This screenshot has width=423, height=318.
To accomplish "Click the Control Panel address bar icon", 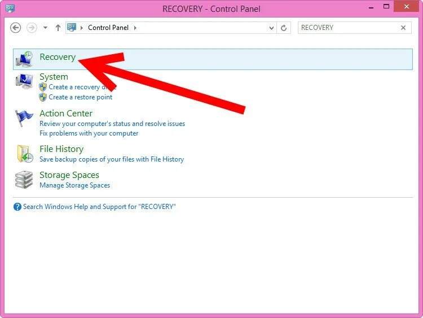I will tap(72, 27).
